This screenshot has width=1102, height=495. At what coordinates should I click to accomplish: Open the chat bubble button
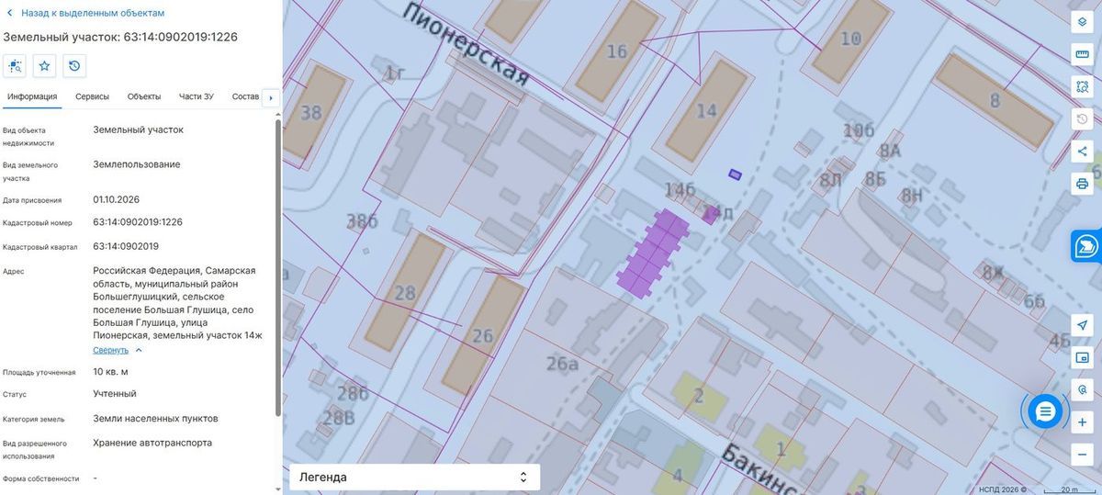(1044, 412)
